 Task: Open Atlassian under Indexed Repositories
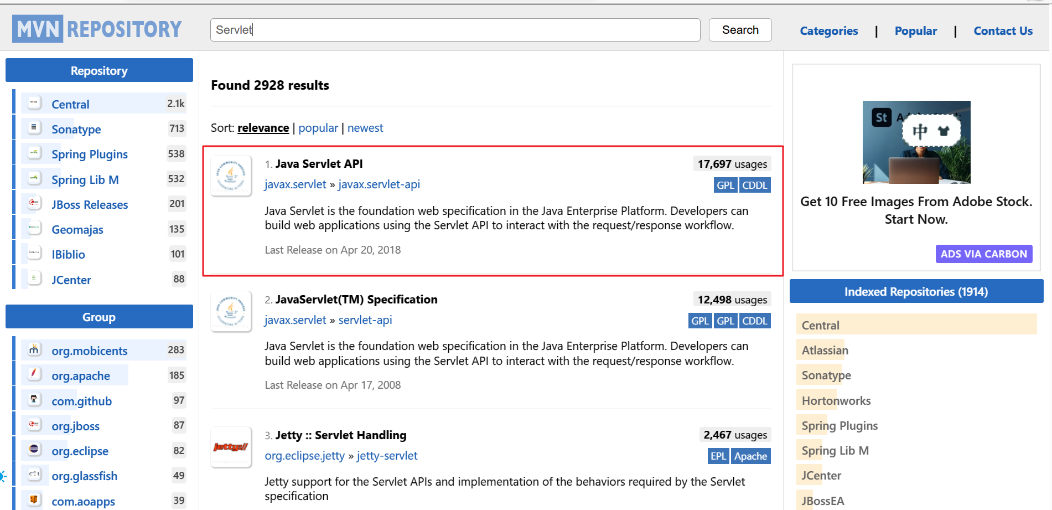(x=825, y=351)
